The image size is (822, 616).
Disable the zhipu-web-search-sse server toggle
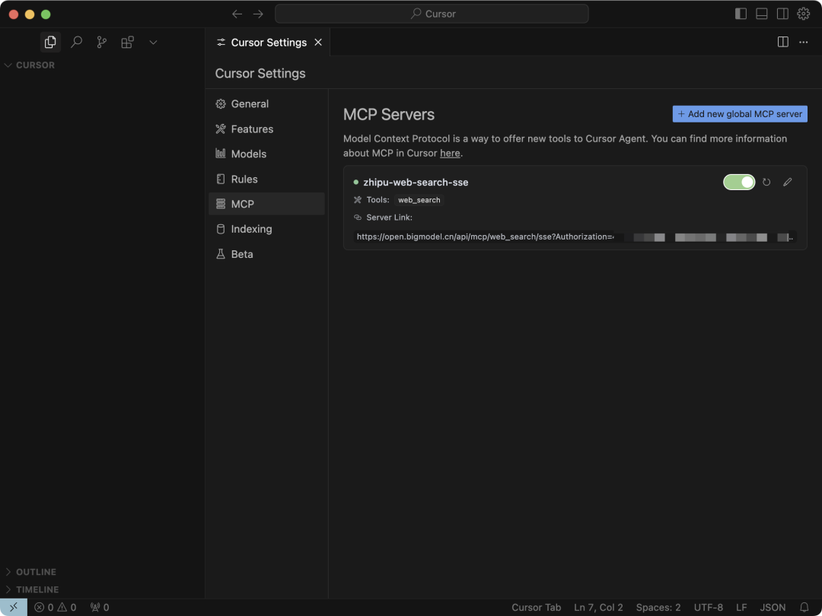pos(738,183)
